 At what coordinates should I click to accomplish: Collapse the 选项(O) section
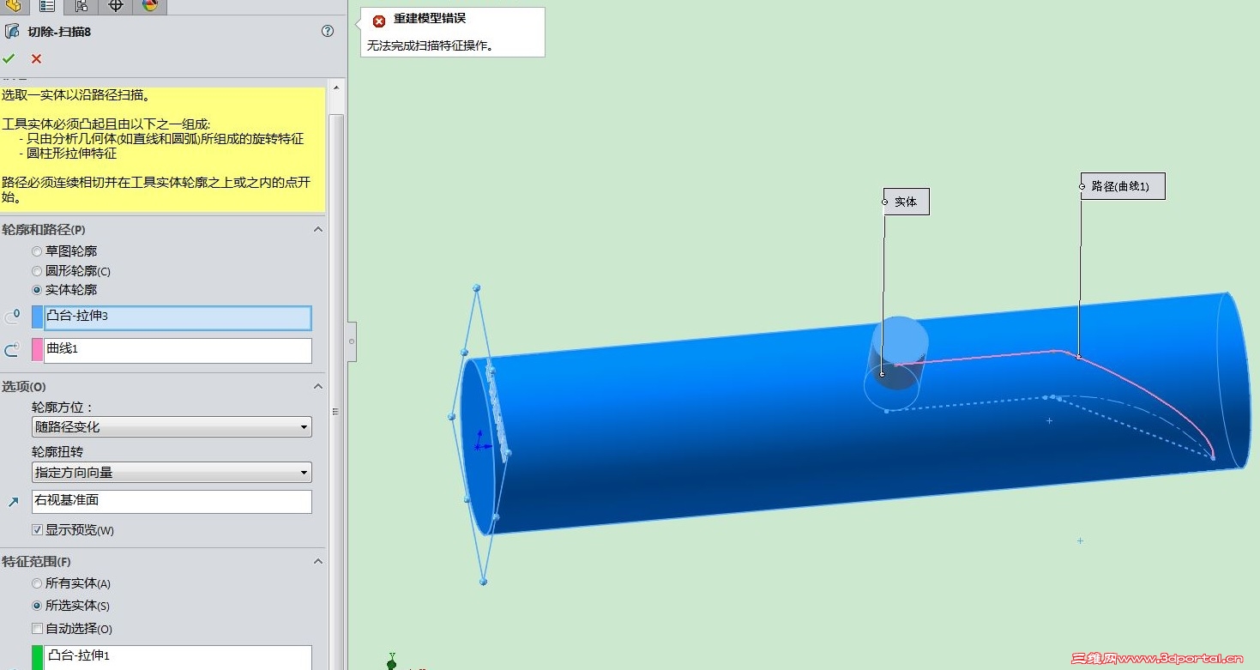tap(318, 387)
